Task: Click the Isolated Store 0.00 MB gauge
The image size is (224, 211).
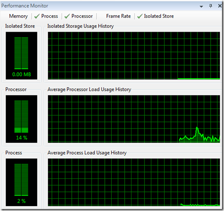Action: coord(21,56)
